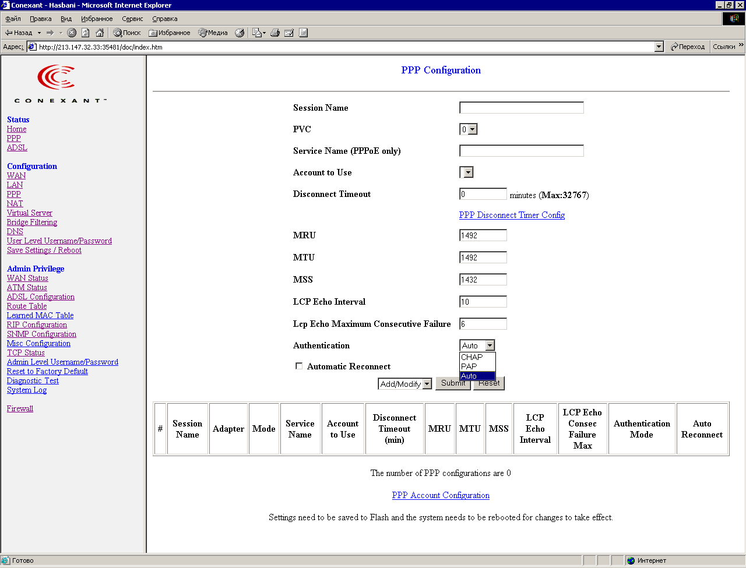Open the Save Settings / Reboot link
Viewport: 746px width, 568px height.
[x=44, y=250]
